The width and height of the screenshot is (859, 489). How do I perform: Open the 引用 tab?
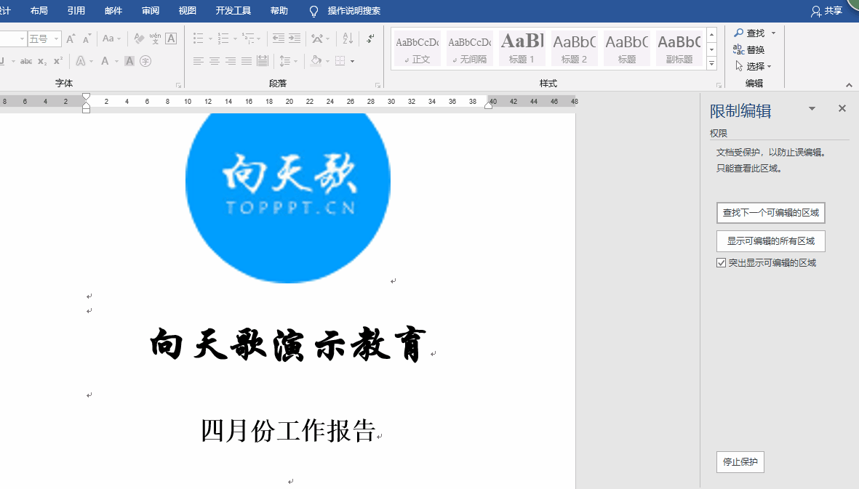76,10
